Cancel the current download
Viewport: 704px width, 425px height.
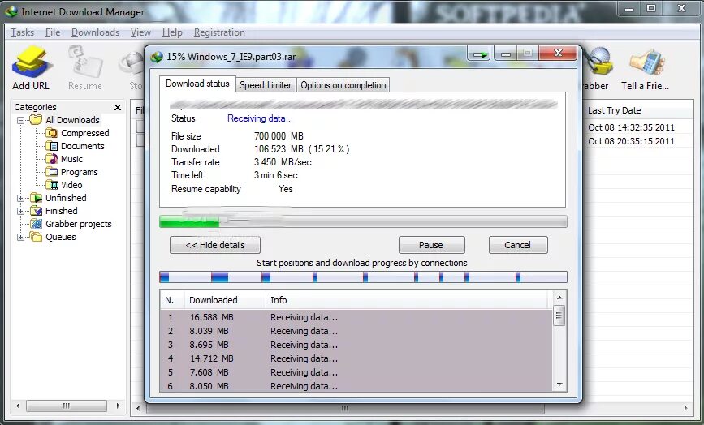518,245
